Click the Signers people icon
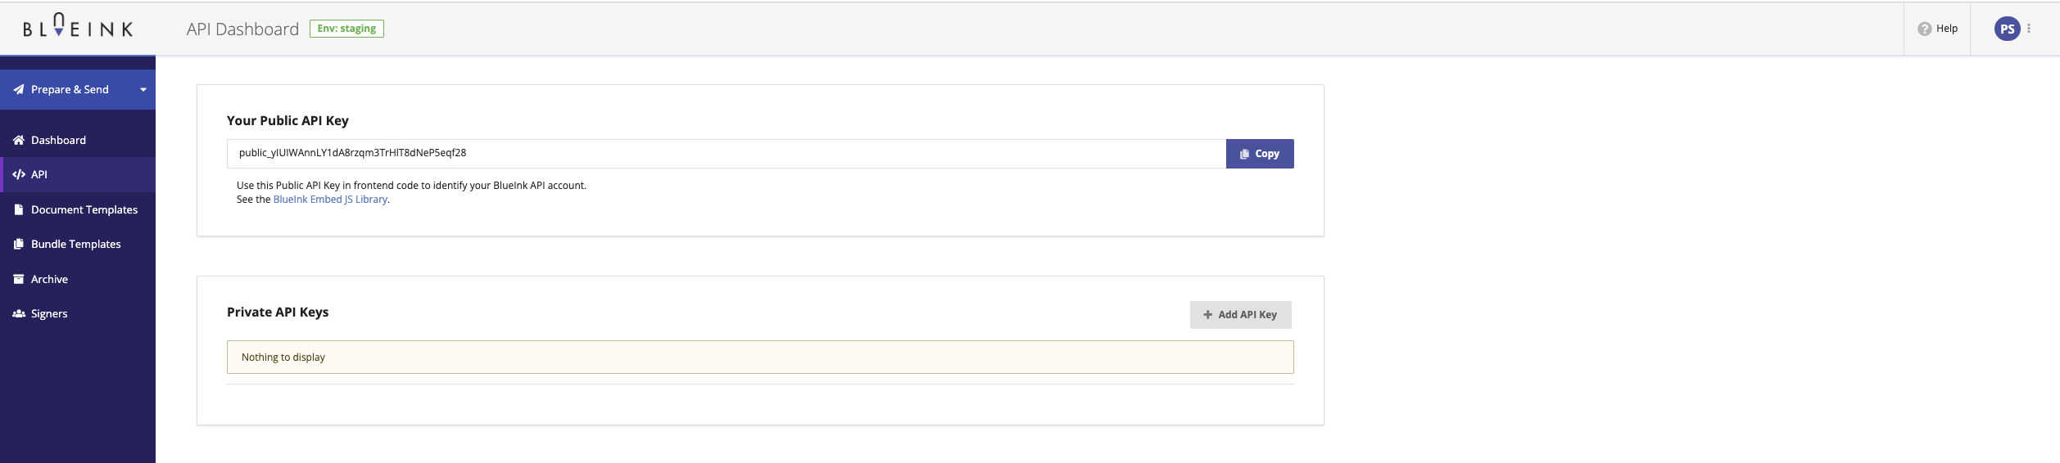The image size is (2060, 463). (x=18, y=314)
